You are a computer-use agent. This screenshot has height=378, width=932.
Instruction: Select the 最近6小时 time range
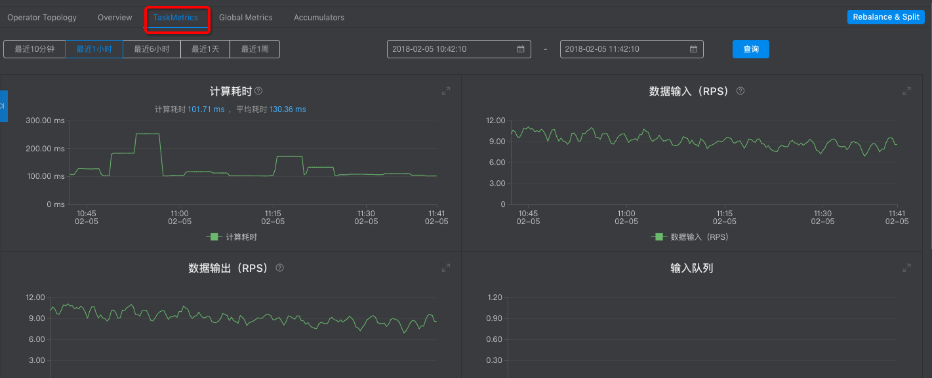(x=152, y=49)
